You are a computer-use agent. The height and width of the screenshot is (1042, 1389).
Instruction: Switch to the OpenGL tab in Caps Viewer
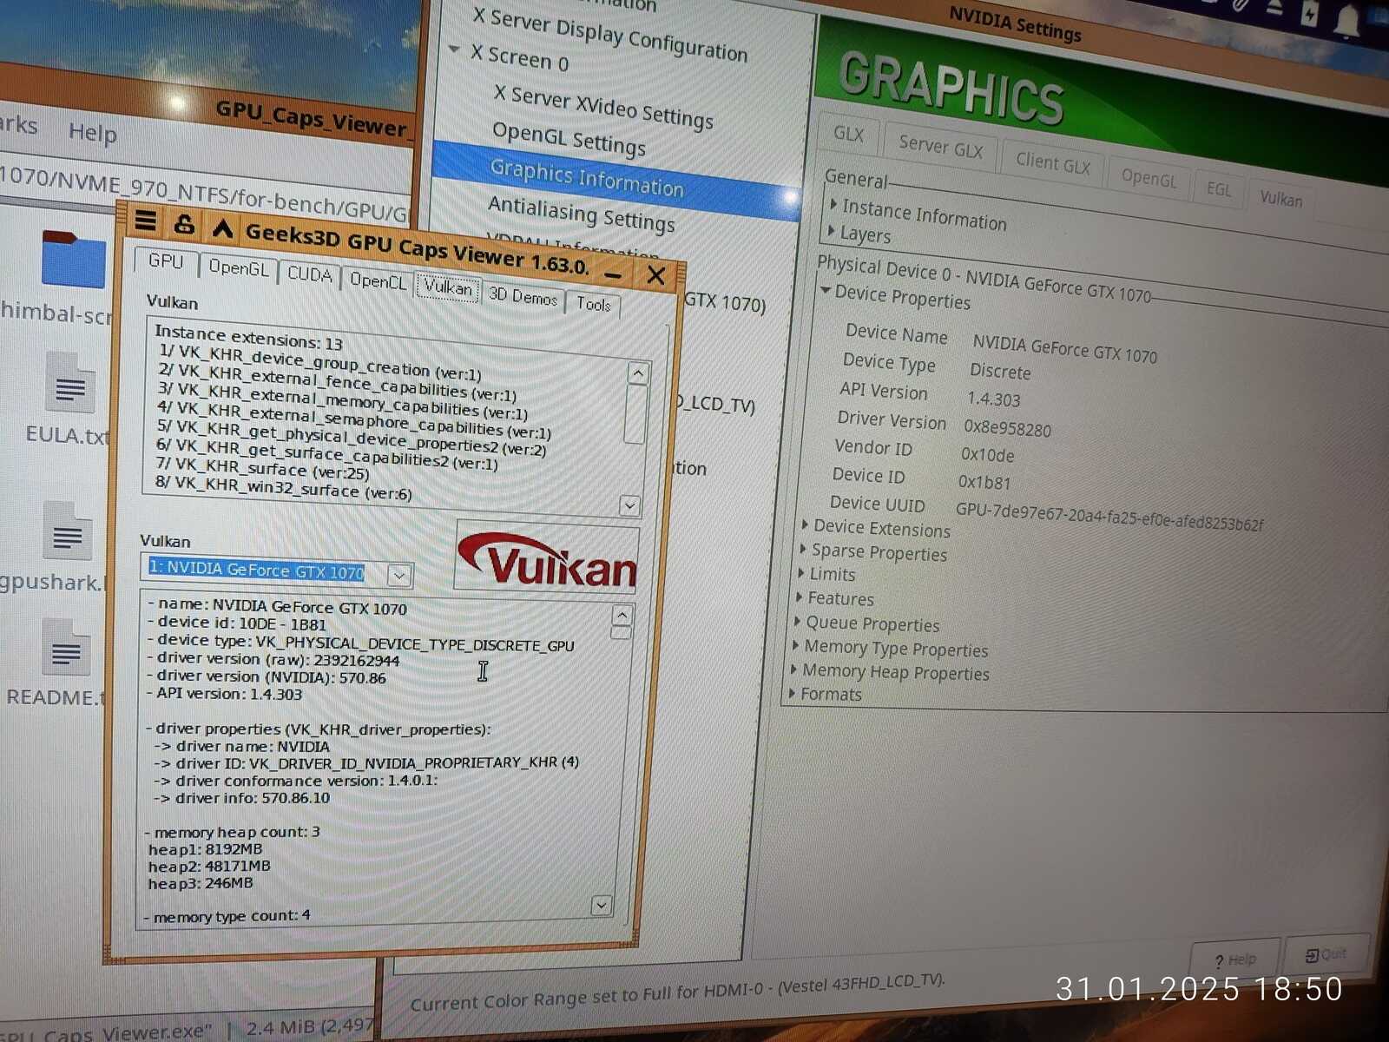(239, 268)
